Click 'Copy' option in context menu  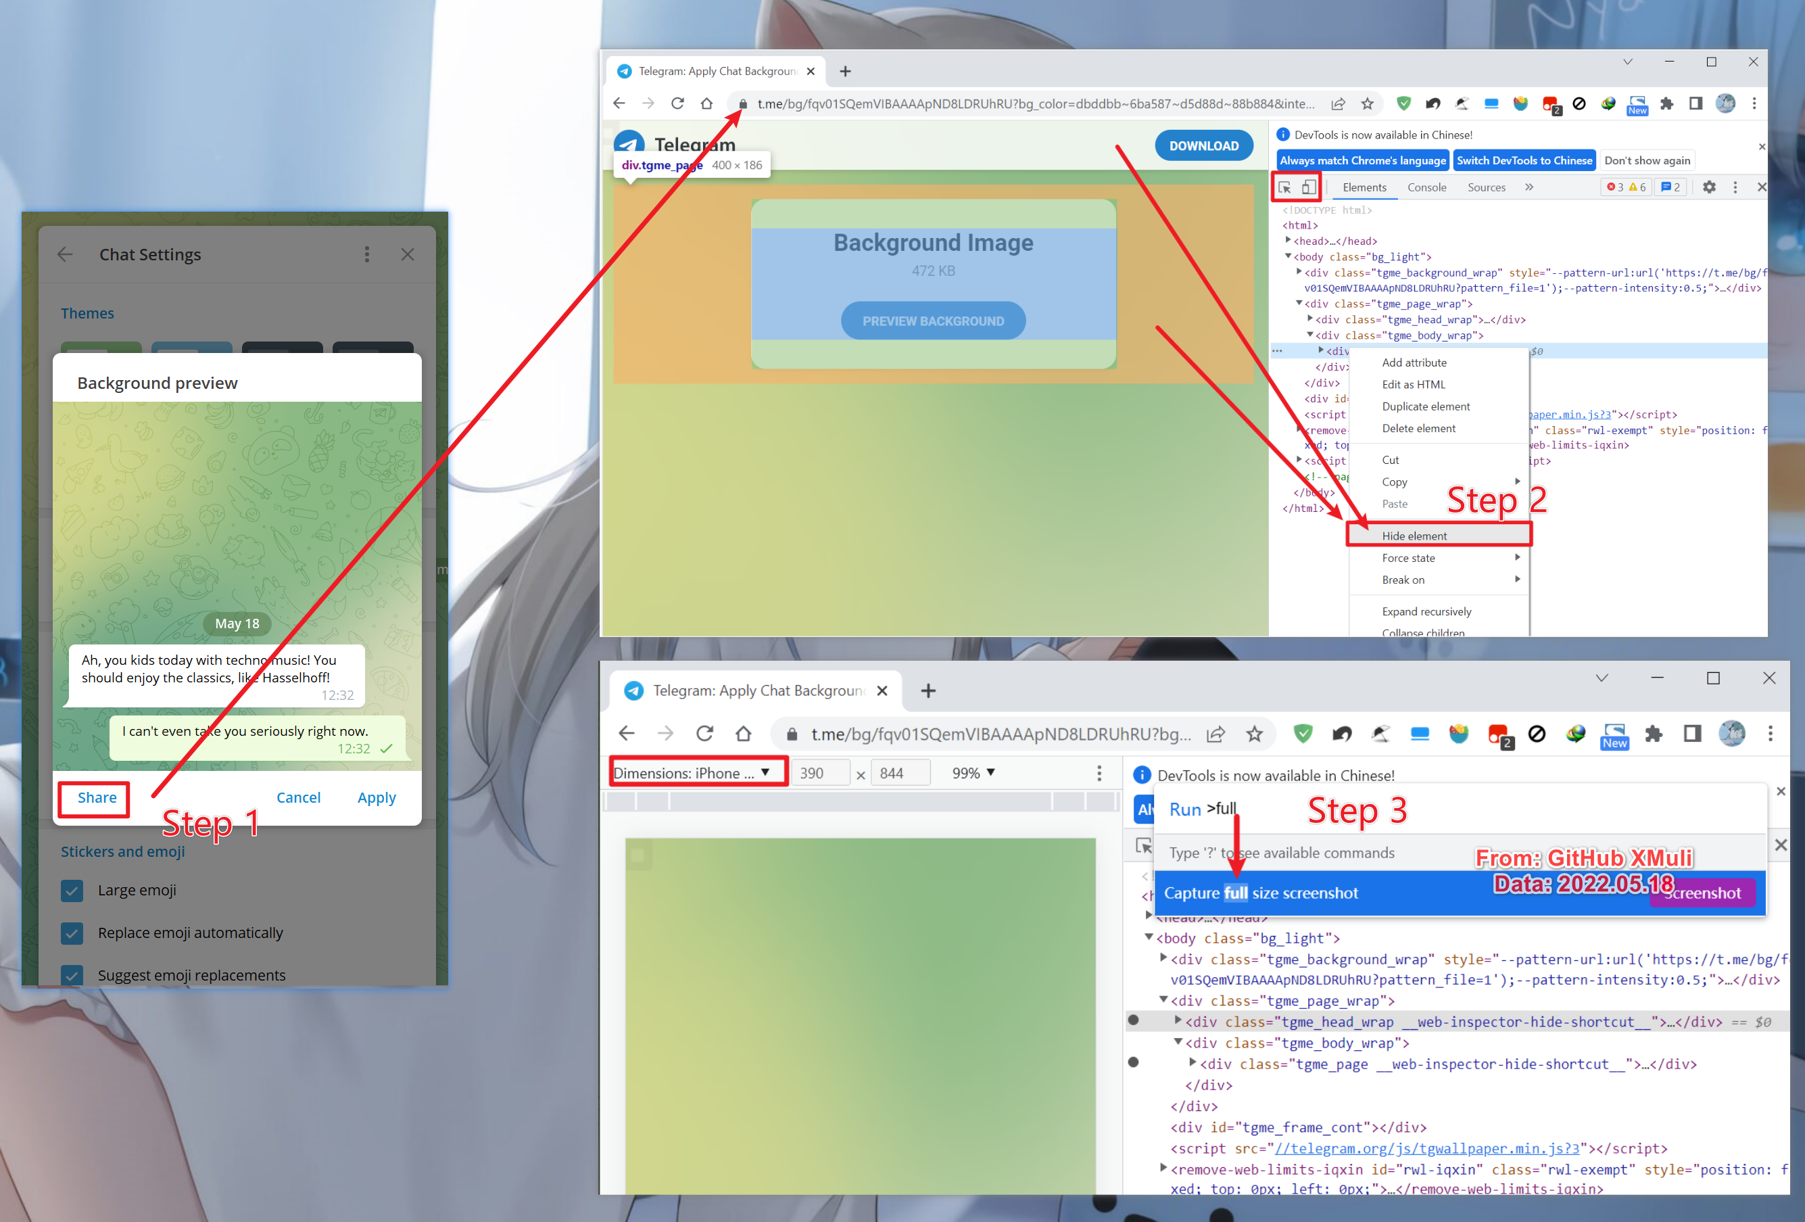tap(1395, 480)
